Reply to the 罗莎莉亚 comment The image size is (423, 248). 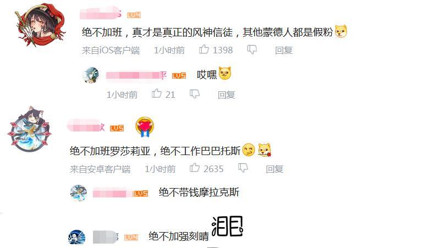click(x=274, y=169)
